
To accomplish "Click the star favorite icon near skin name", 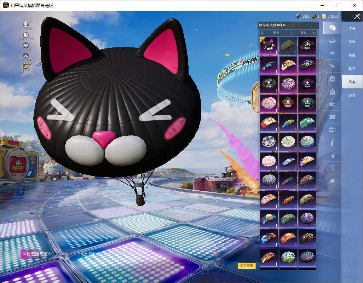I will click(x=84, y=254).
